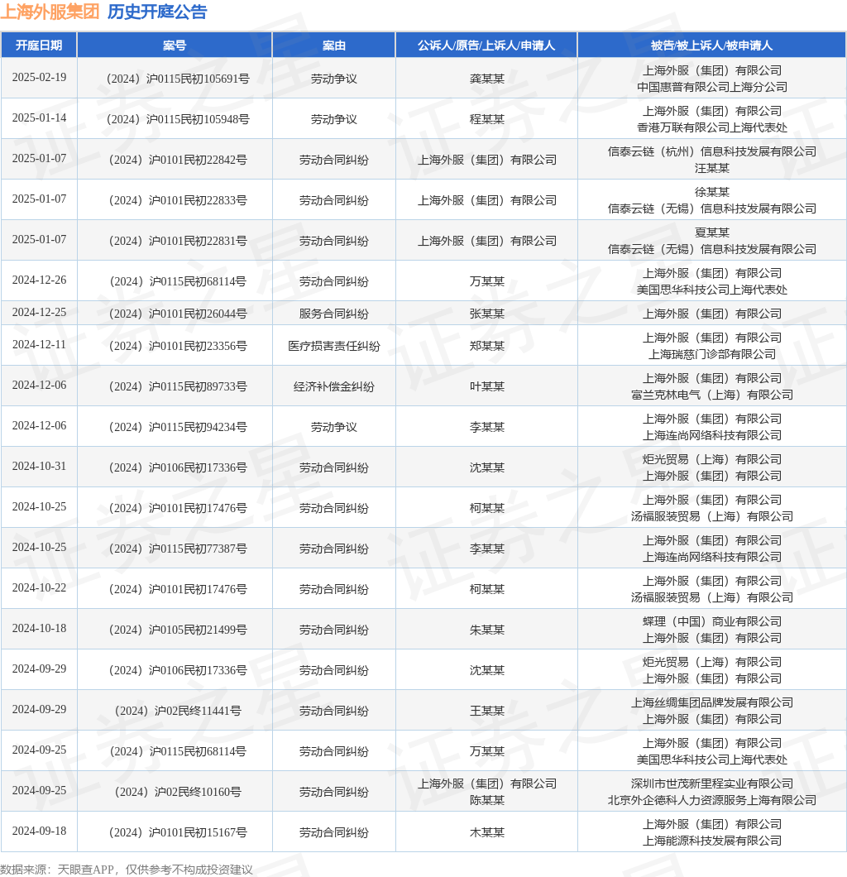Click defendant 信泰云链（杭州）信息科技发展有限公司

point(711,151)
